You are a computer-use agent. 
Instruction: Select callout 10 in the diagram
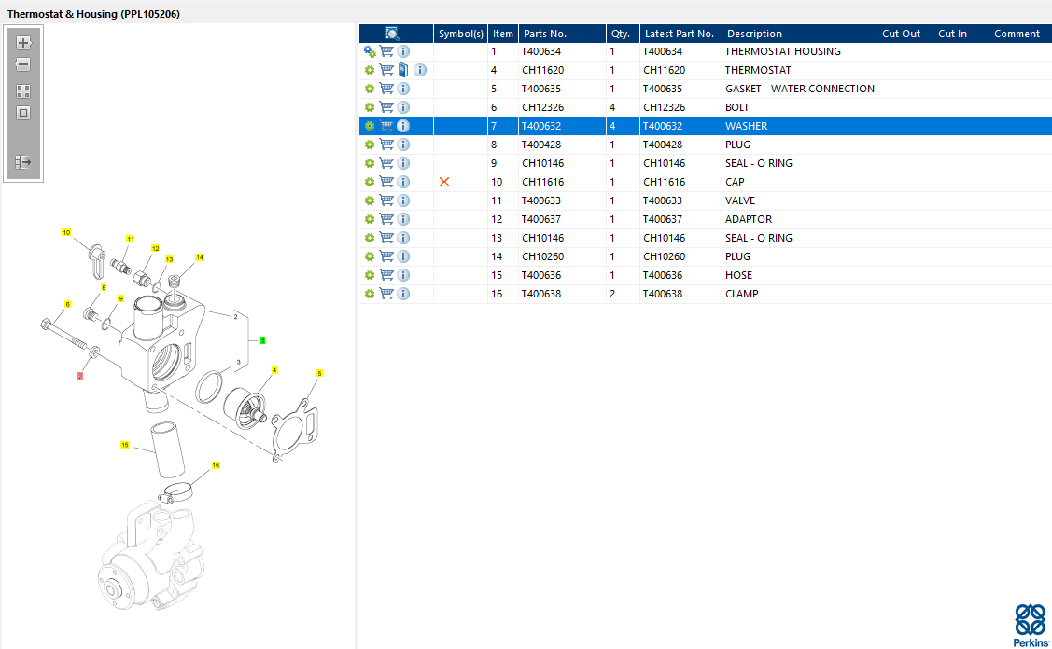(x=66, y=232)
